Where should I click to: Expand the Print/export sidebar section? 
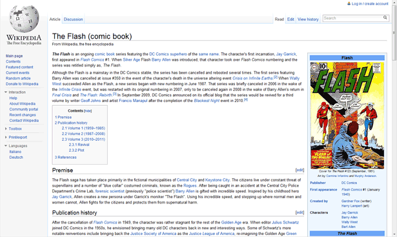[x=6, y=138]
